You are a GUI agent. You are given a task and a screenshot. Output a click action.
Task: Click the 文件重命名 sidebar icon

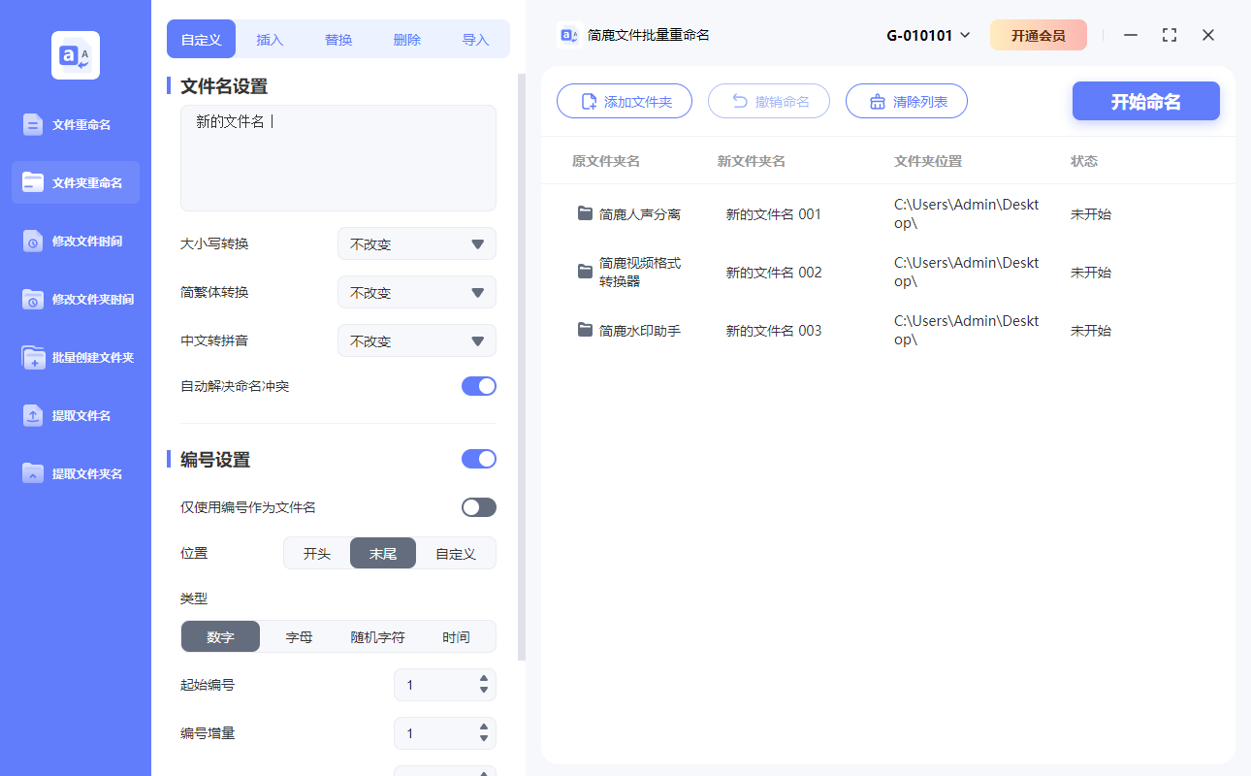33,124
